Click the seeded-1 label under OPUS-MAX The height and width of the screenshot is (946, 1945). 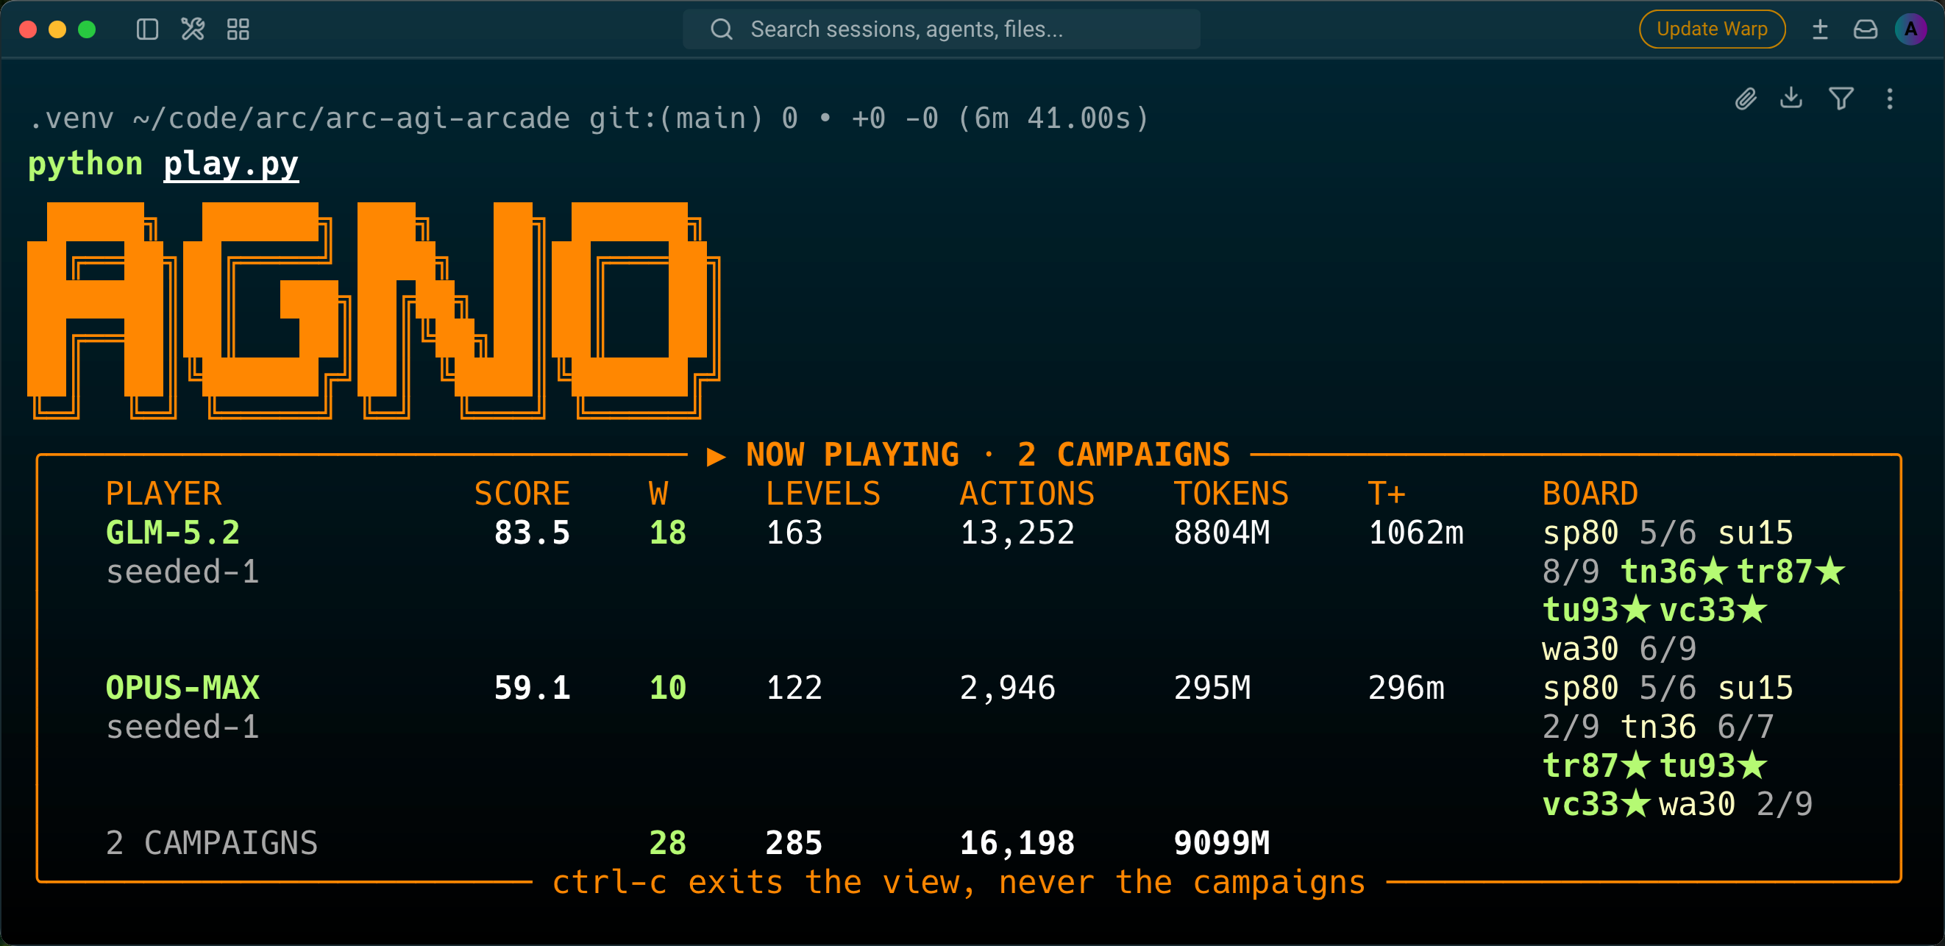[x=182, y=726]
